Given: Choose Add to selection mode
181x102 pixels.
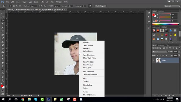Looking at the screenshot, I should point(14,6).
